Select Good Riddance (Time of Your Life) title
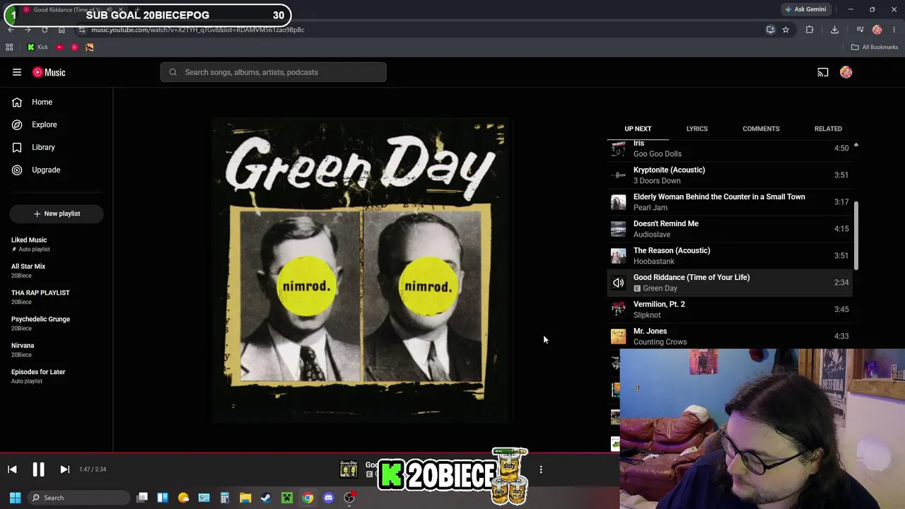Viewport: 905px width, 509px height. coord(691,277)
